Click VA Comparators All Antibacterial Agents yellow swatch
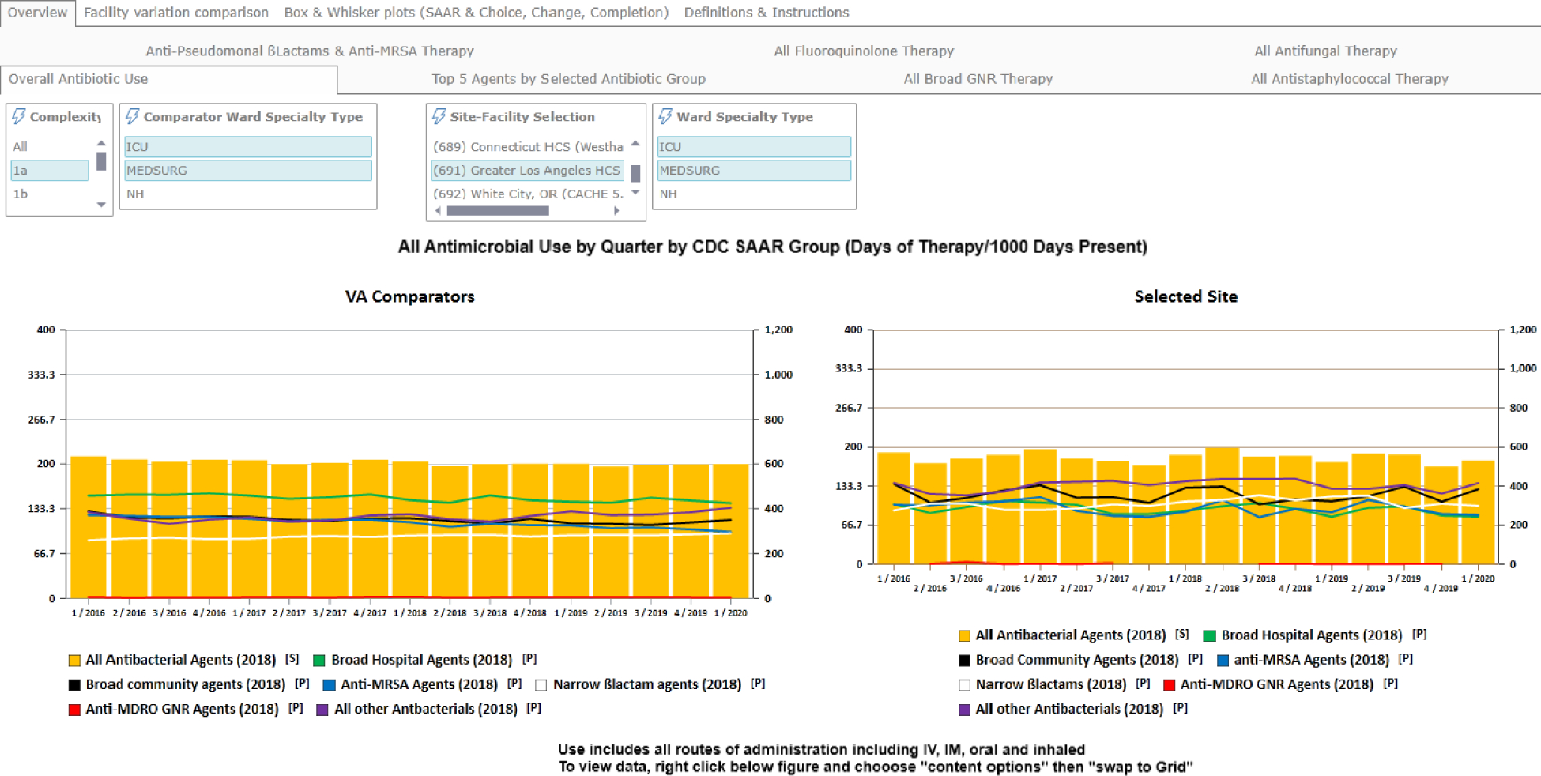Viewport: 1541px width, 776px height. pyautogui.click(x=74, y=661)
